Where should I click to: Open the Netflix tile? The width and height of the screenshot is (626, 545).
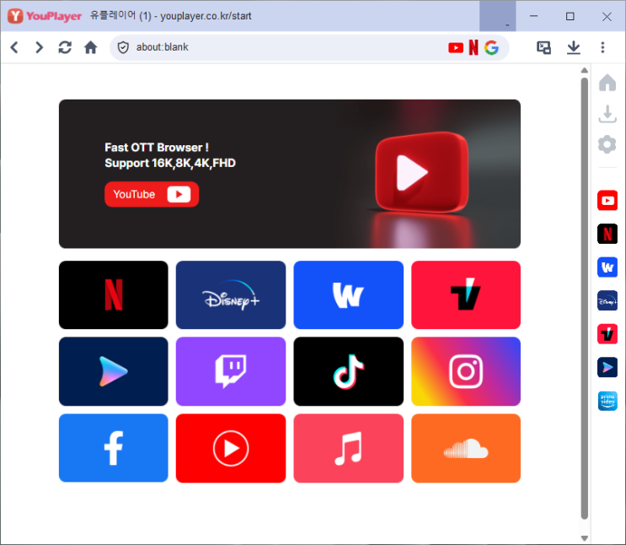[114, 295]
